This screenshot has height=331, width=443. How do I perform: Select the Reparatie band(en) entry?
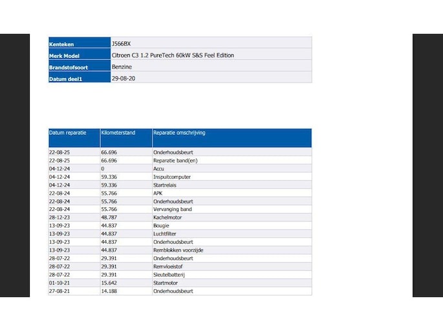pyautogui.click(x=175, y=160)
